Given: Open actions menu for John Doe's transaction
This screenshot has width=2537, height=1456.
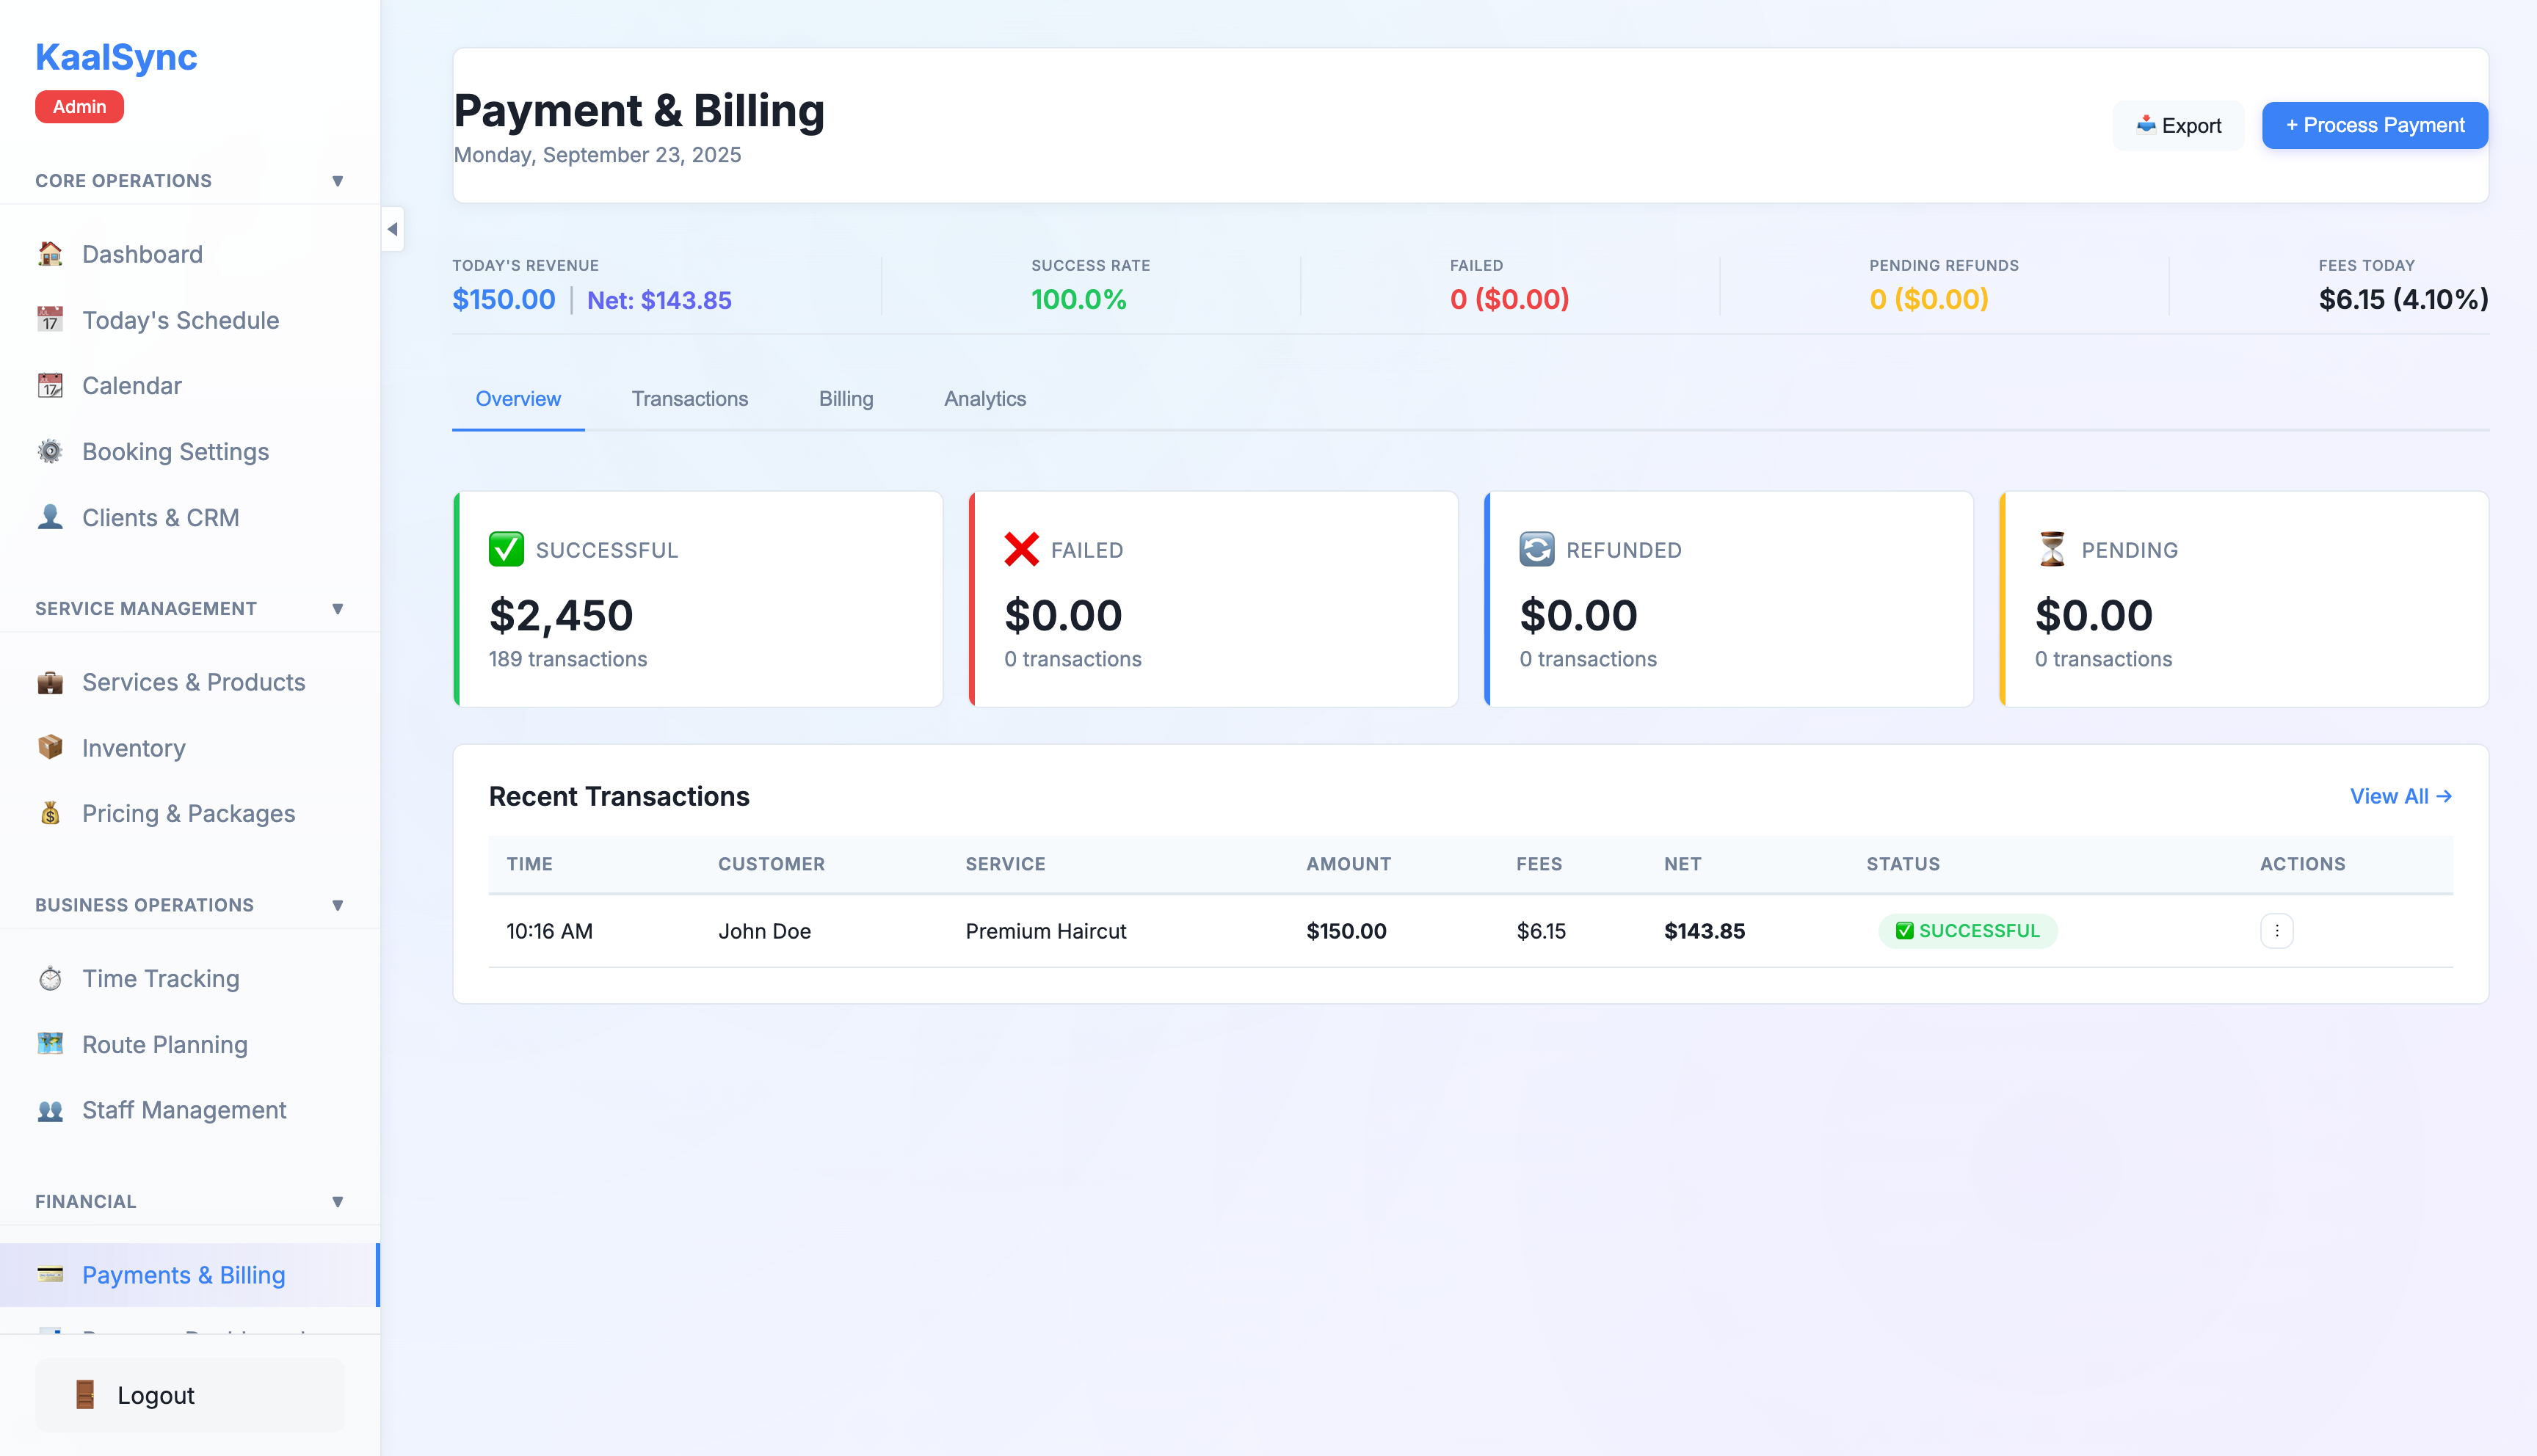Looking at the screenshot, I should click(2277, 931).
